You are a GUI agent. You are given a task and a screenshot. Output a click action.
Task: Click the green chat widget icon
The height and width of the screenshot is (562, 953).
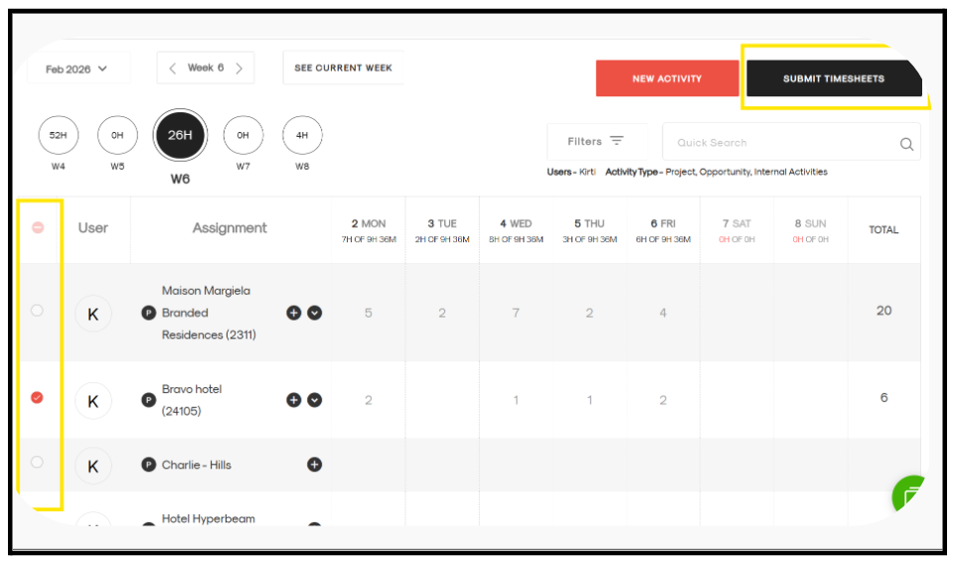(910, 493)
